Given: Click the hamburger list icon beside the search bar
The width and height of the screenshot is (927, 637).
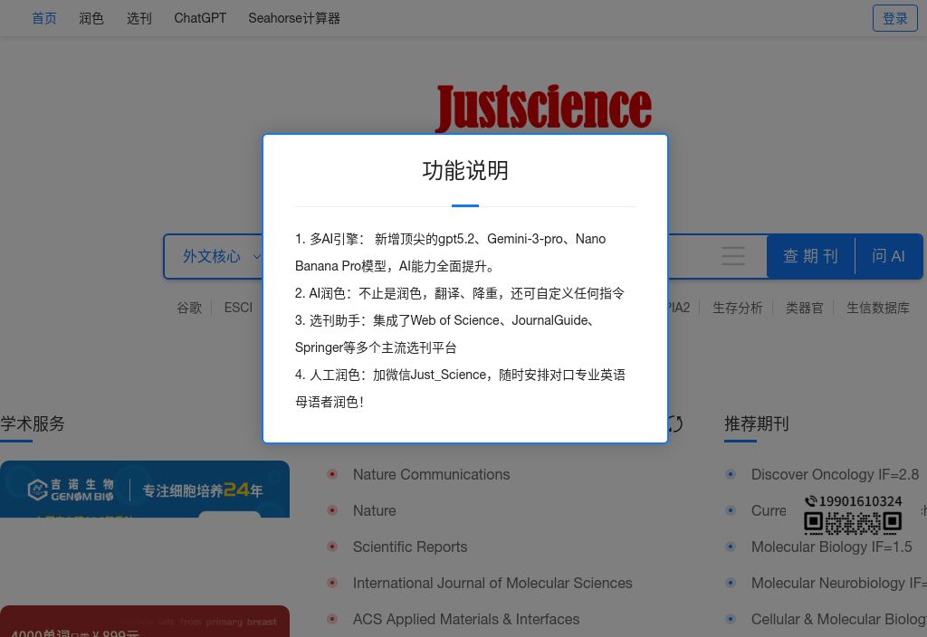Looking at the screenshot, I should [733, 256].
